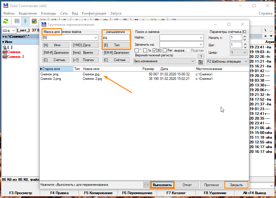The height and width of the screenshot is (198, 276).
Task: Toggle the ^ checkbox in search and replace
Action: coord(136,50)
